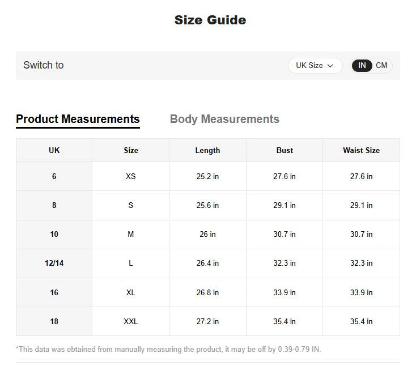Click the Size column header
Image resolution: width=416 pixels, height=370 pixels.
pos(131,150)
